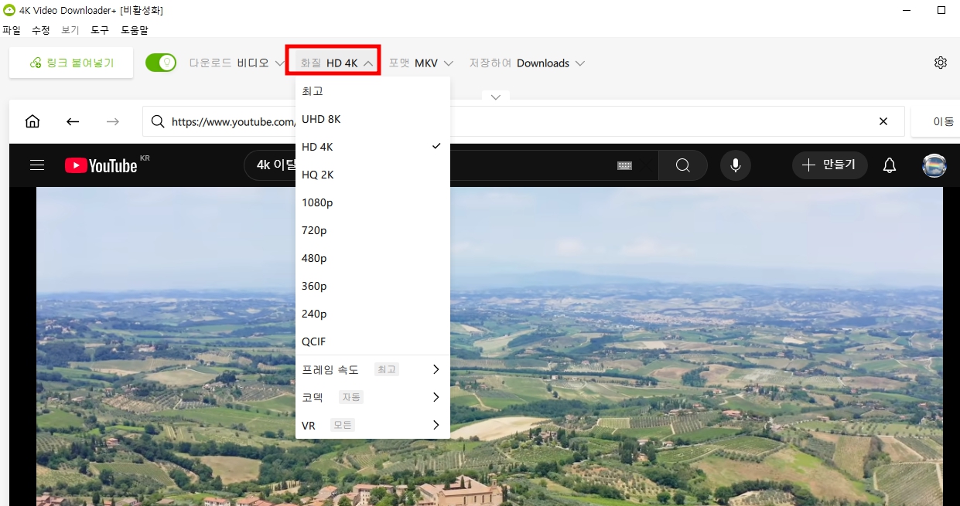Click the forward navigation arrow
960x506 pixels.
pos(112,121)
